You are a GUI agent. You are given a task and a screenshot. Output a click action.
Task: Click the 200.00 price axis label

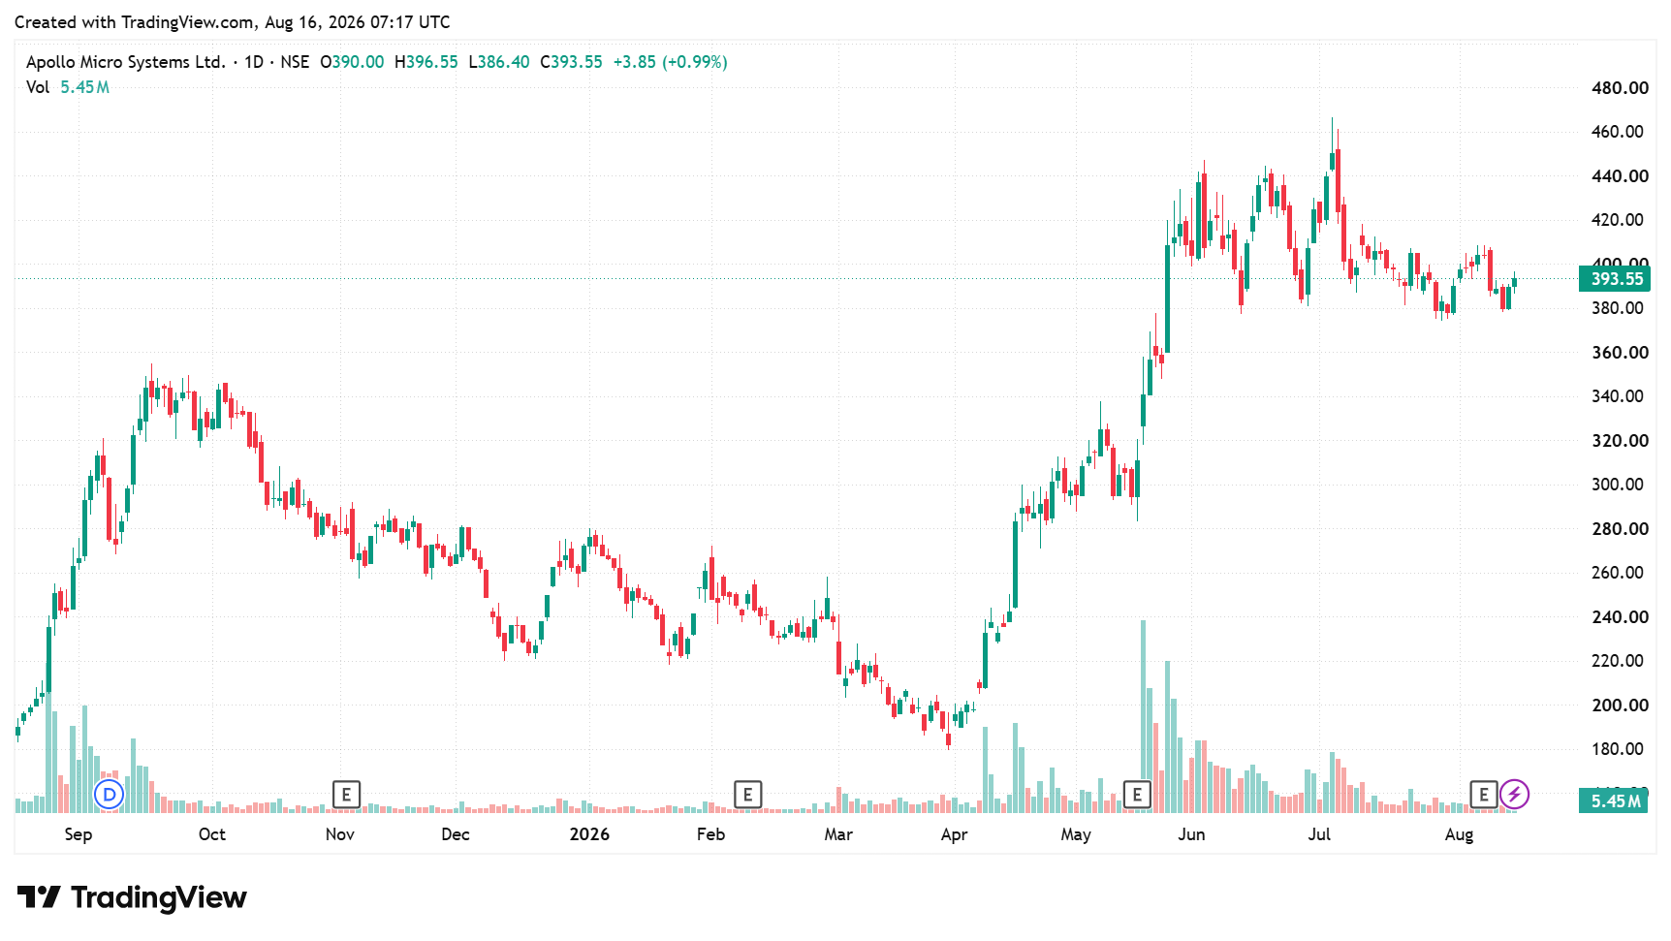coord(1620,706)
